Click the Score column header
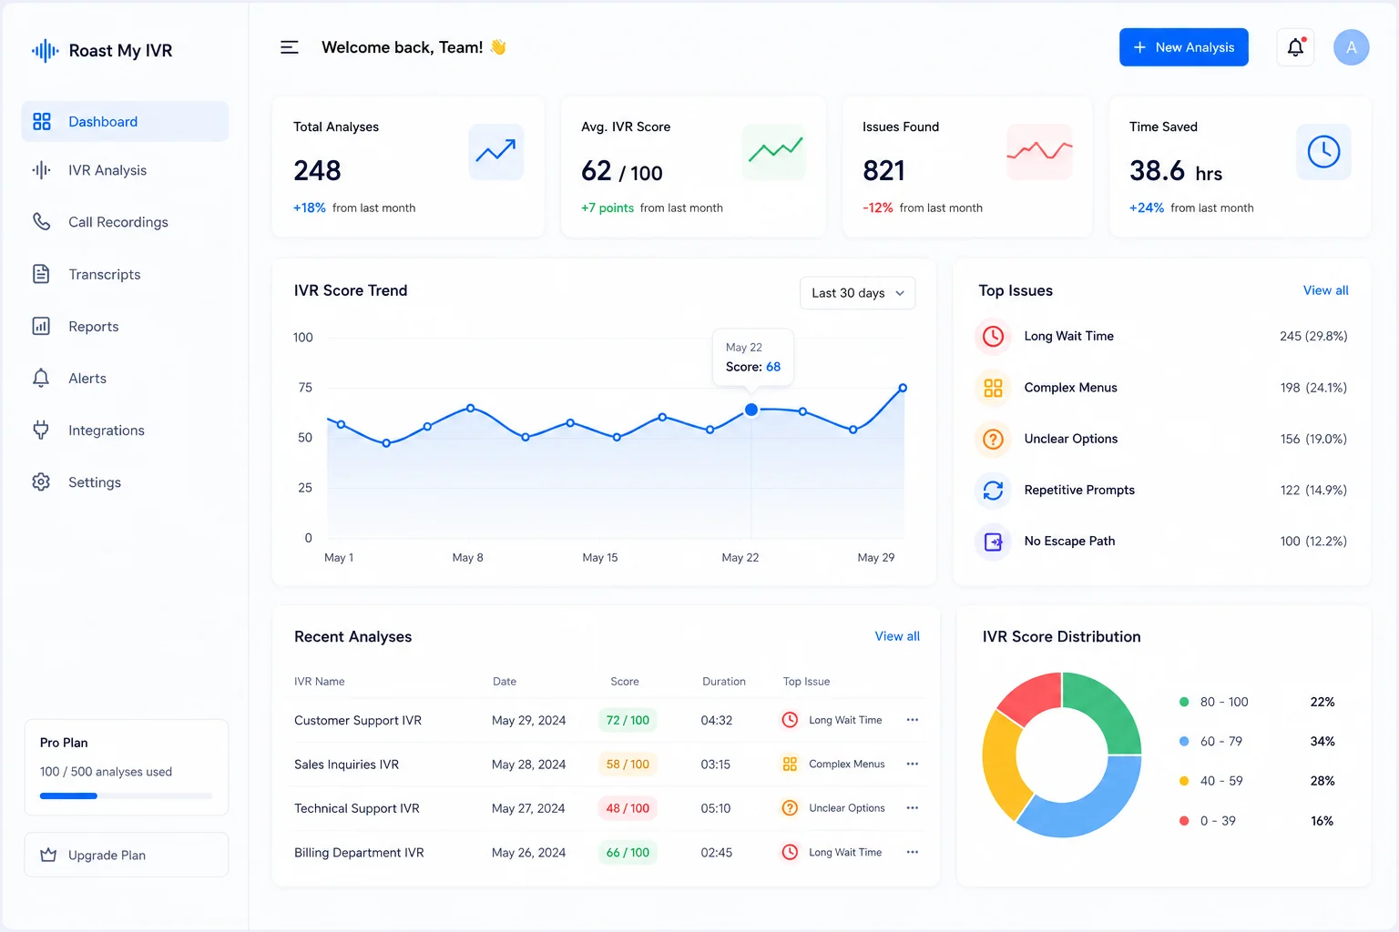 point(625,682)
